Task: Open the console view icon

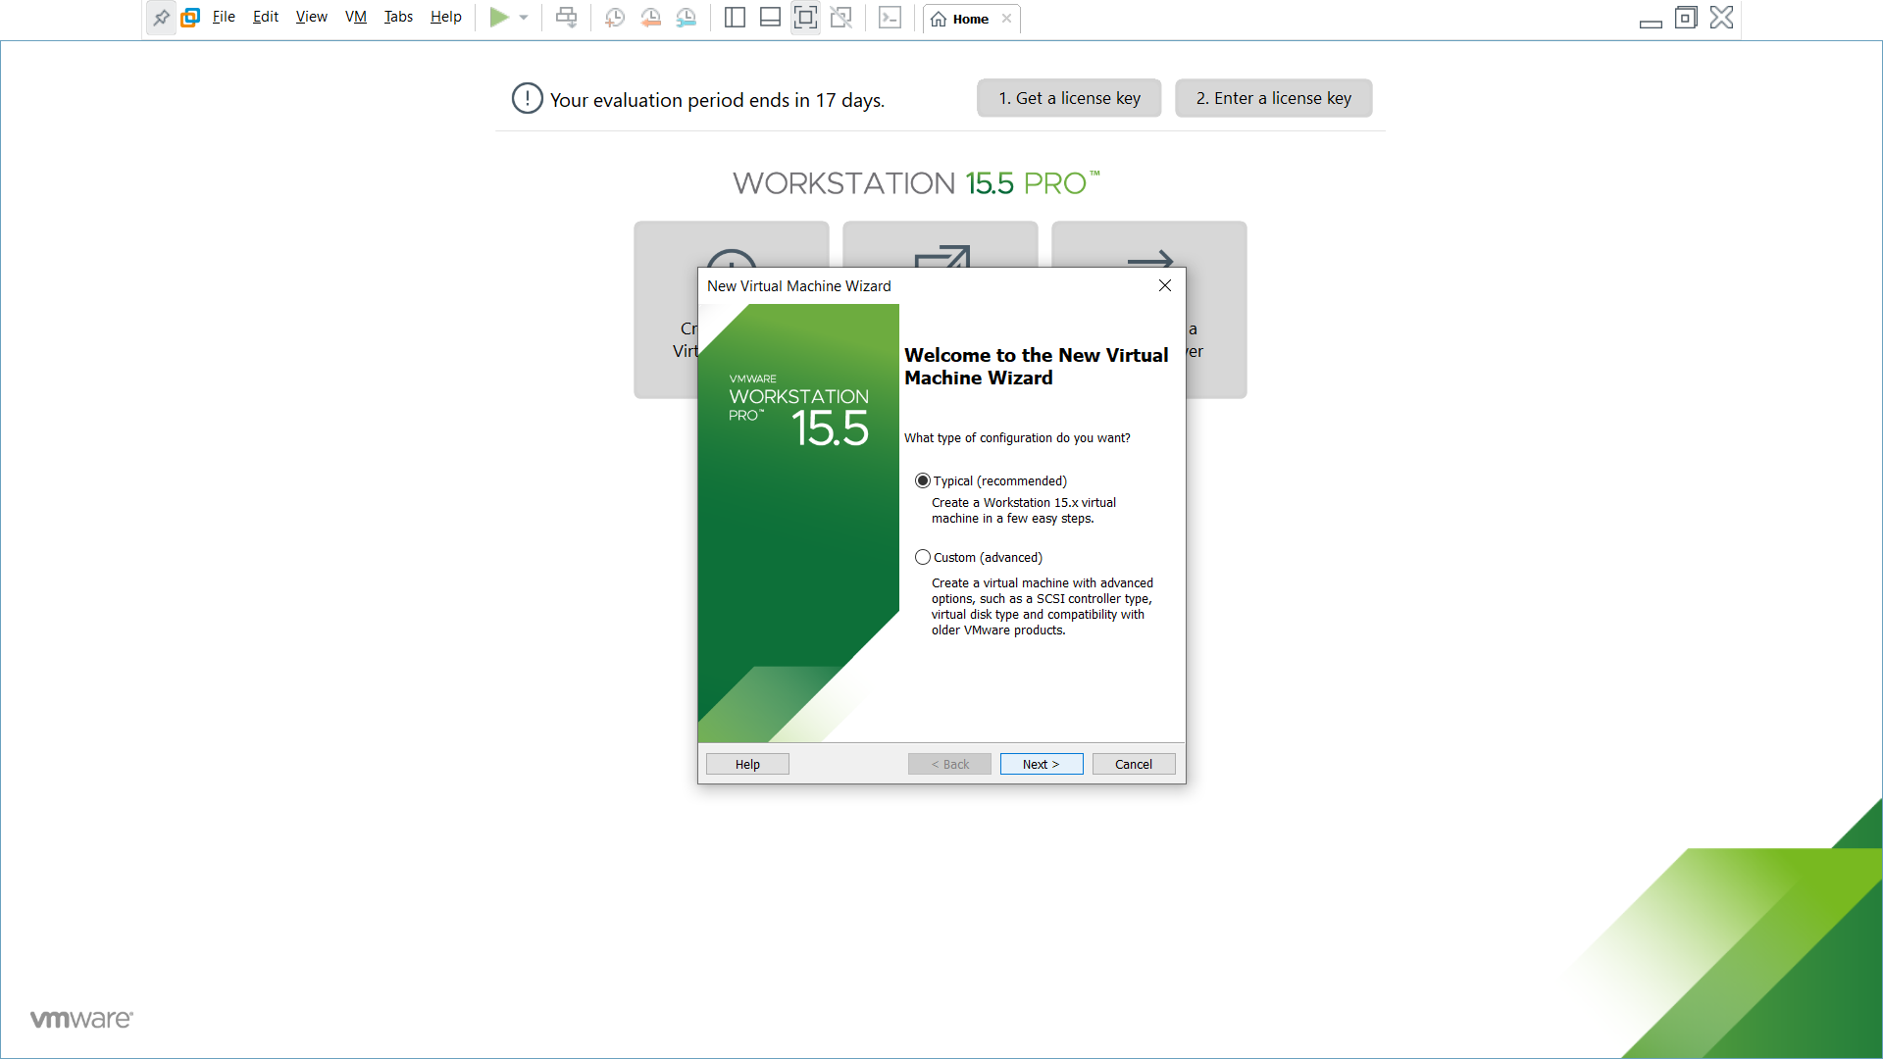Action: click(x=890, y=18)
